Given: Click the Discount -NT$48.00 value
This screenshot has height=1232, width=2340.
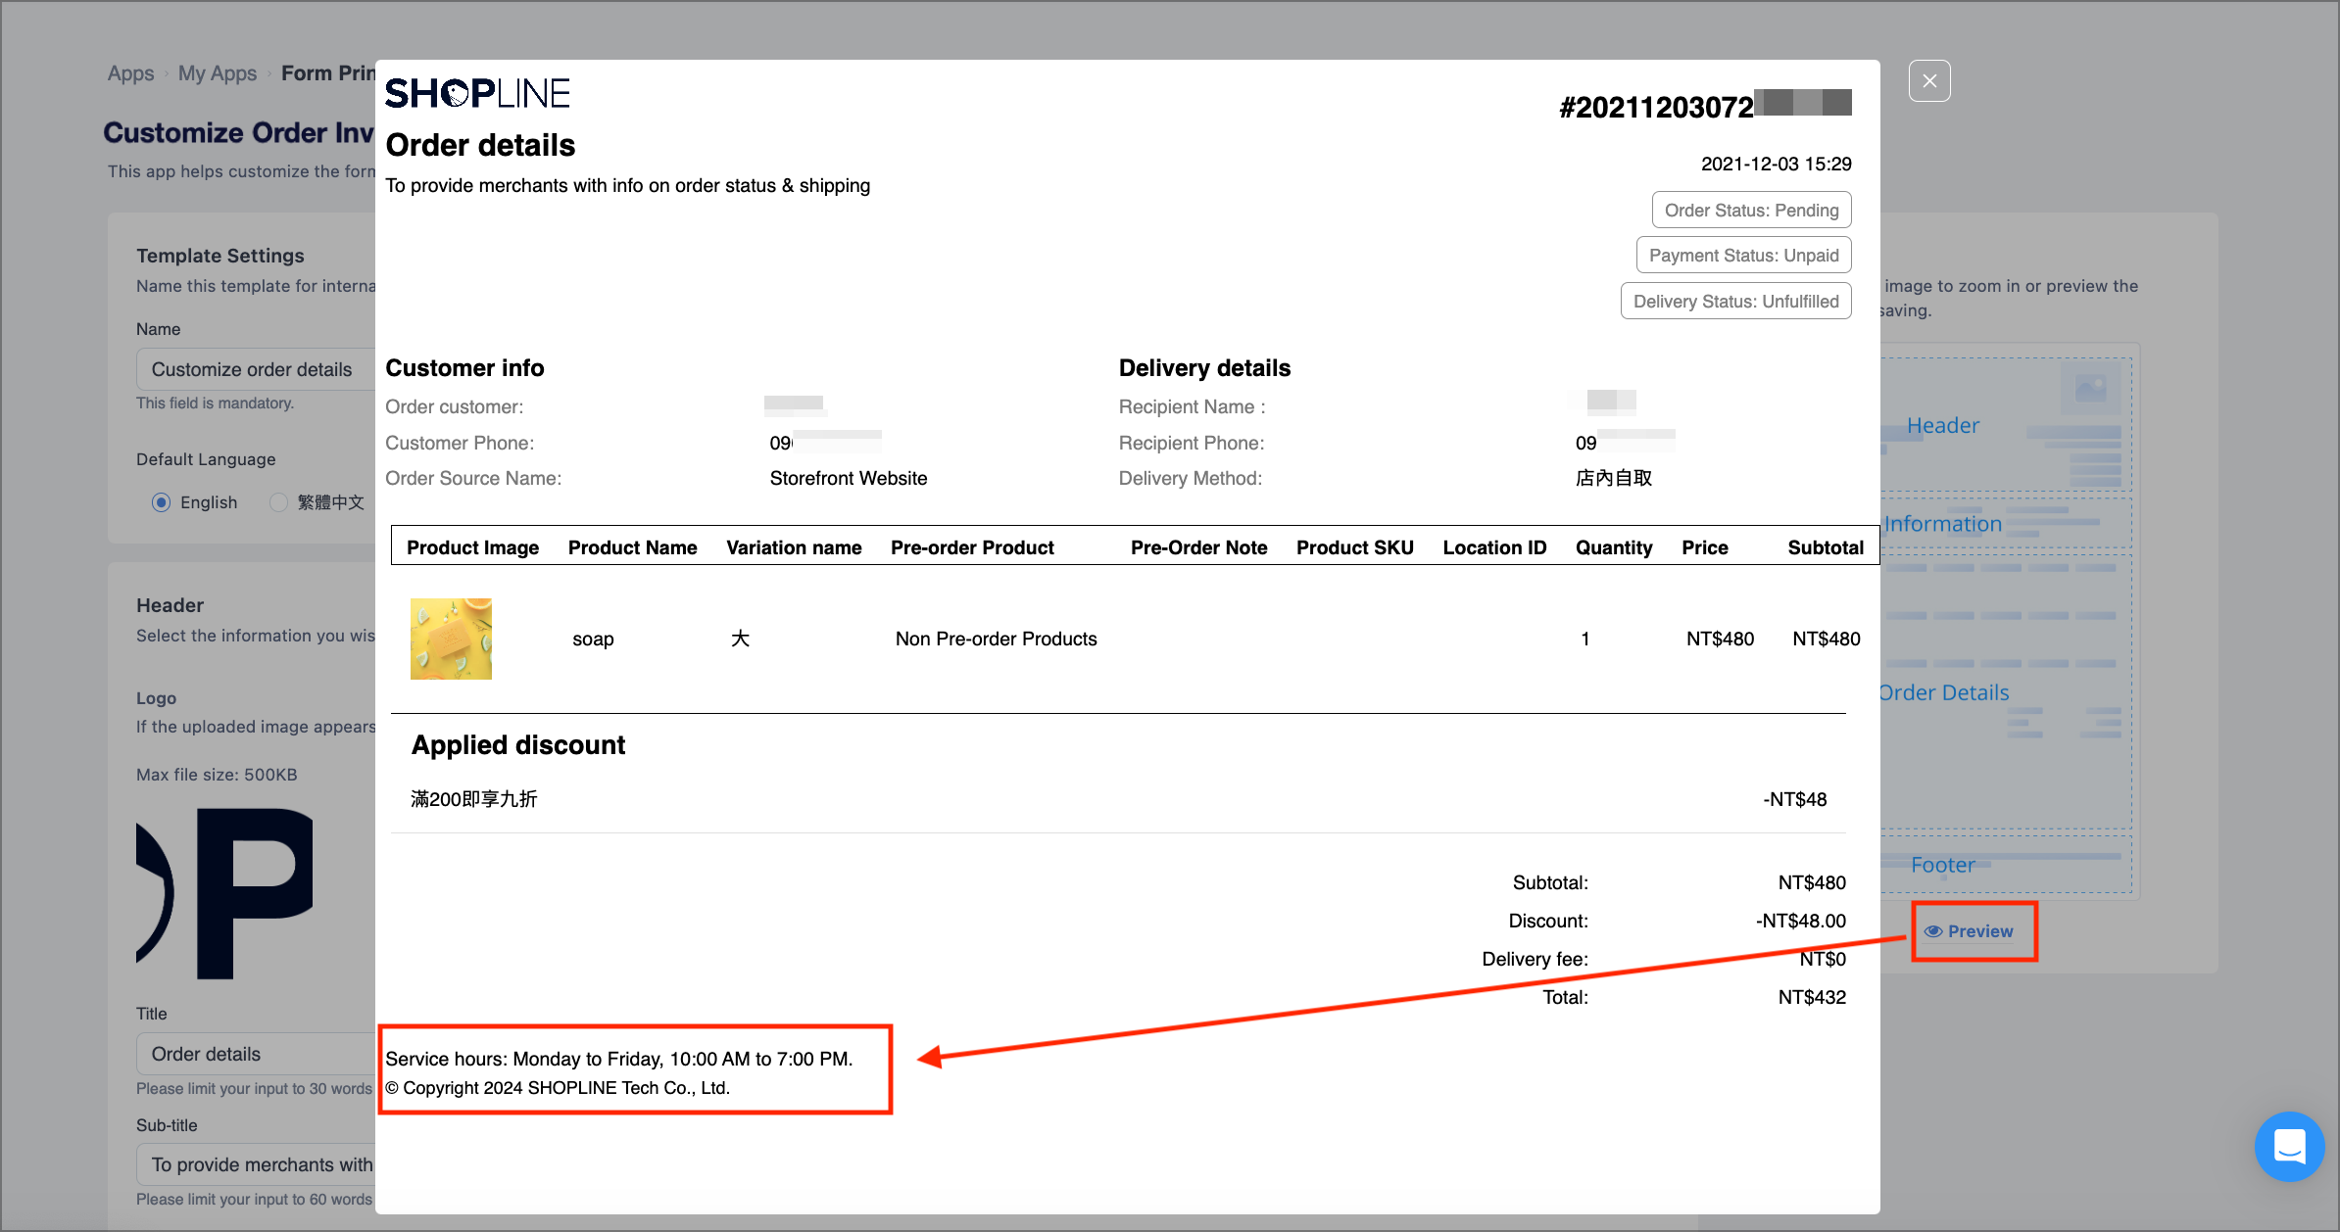Looking at the screenshot, I should [1800, 921].
